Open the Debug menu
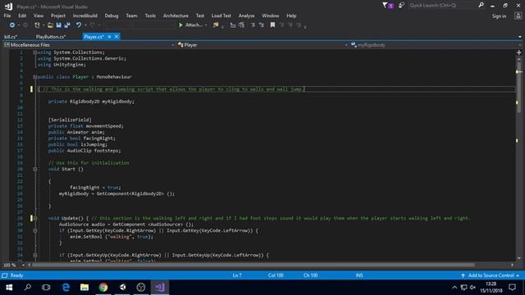Image resolution: width=525 pixels, height=295 pixels. point(112,16)
